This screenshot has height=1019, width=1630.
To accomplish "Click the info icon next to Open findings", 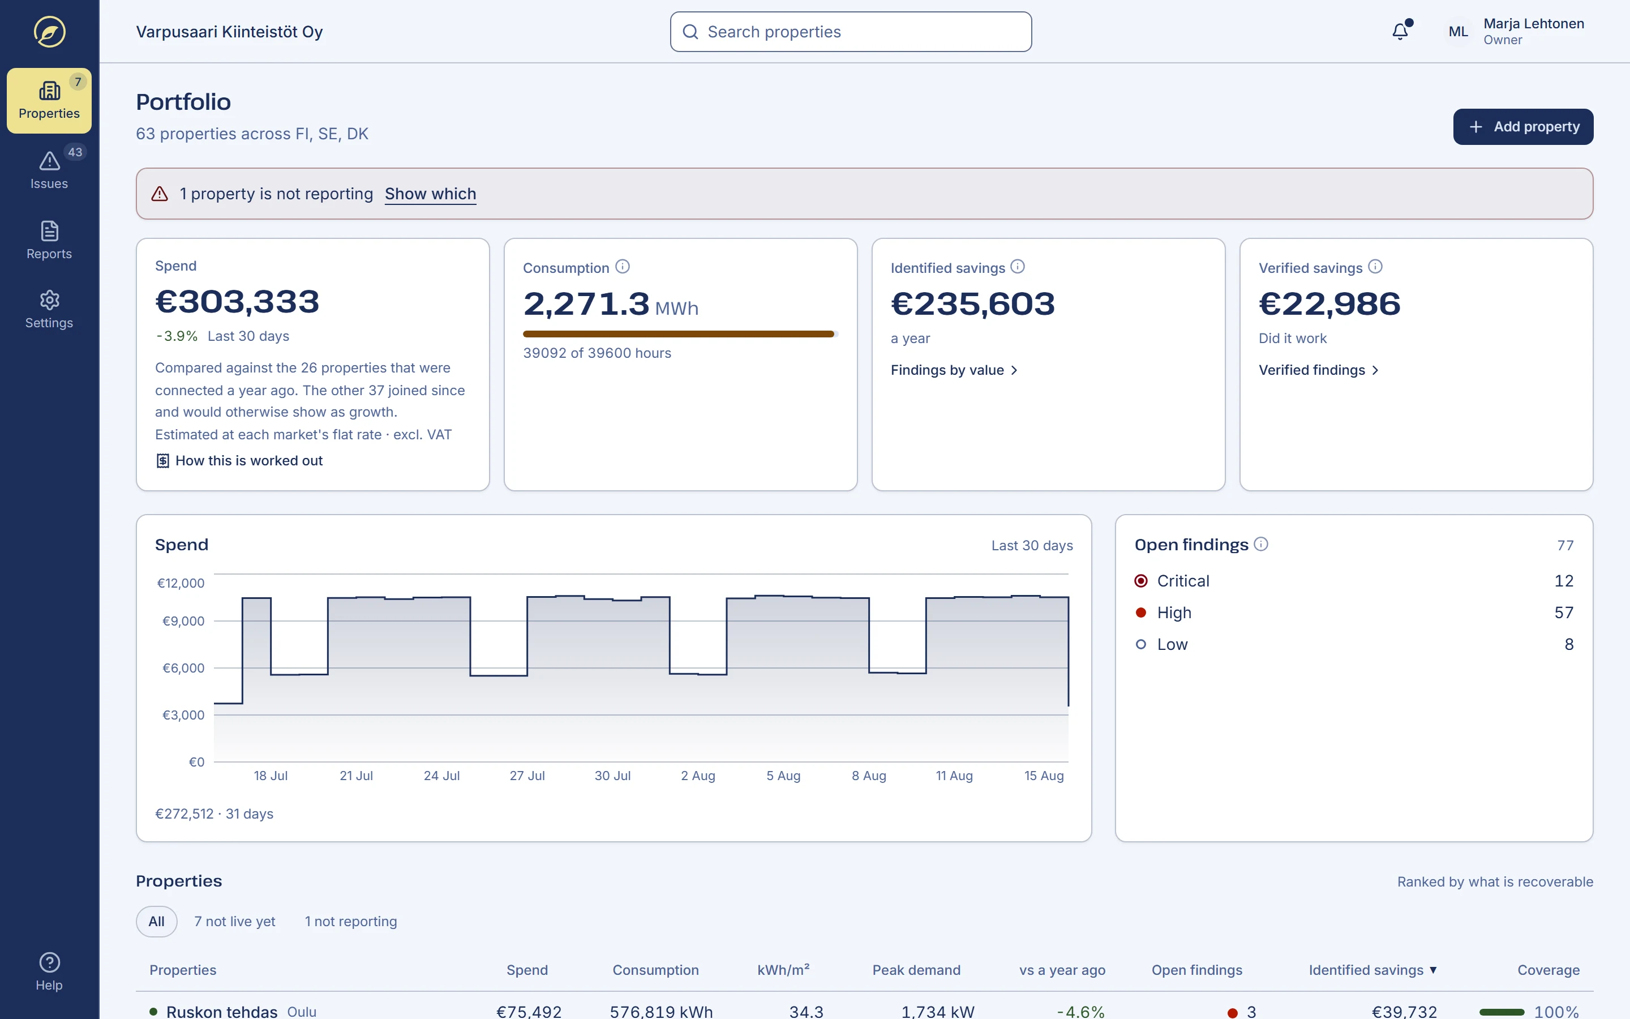I will tap(1261, 544).
